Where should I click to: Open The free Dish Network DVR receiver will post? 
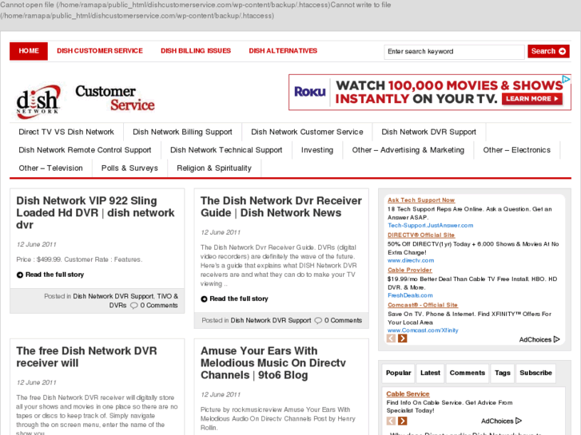click(86, 357)
